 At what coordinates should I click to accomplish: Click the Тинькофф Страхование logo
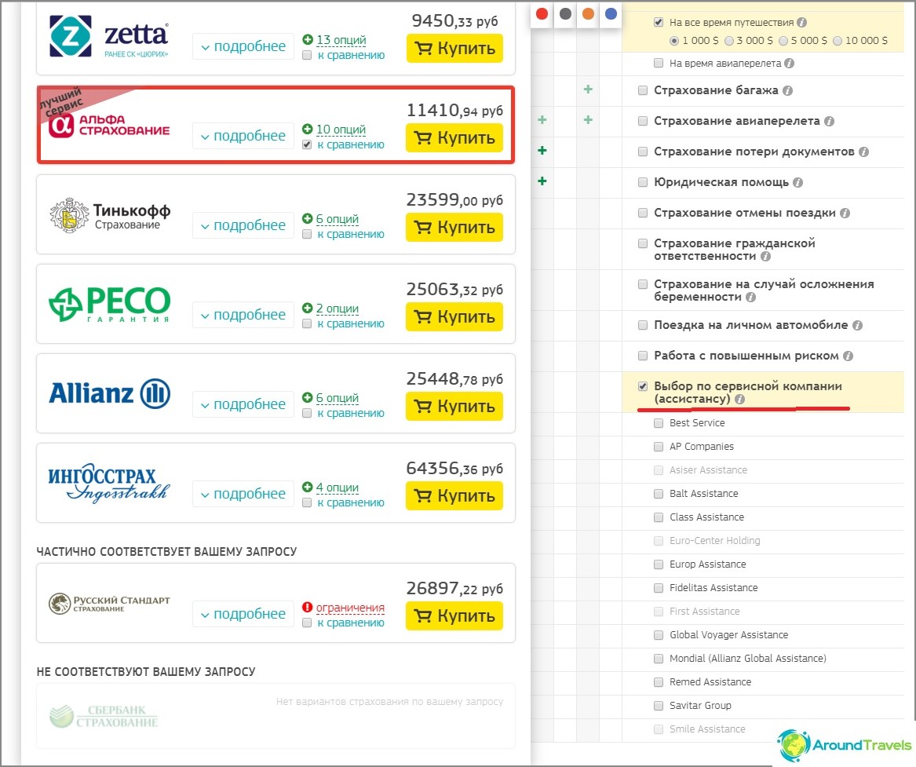(110, 215)
